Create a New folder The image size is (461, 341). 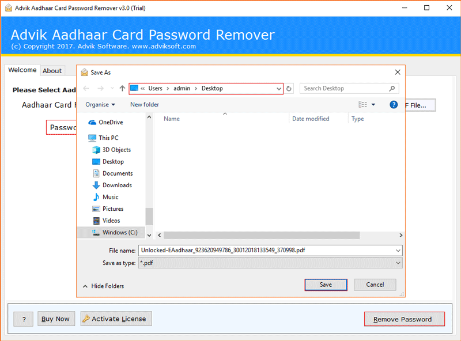pyautogui.click(x=145, y=105)
